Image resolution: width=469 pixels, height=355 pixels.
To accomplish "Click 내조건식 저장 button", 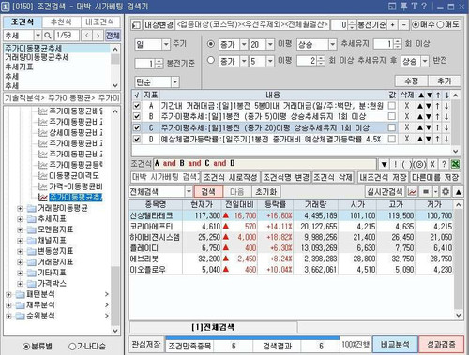I will coord(383,177).
